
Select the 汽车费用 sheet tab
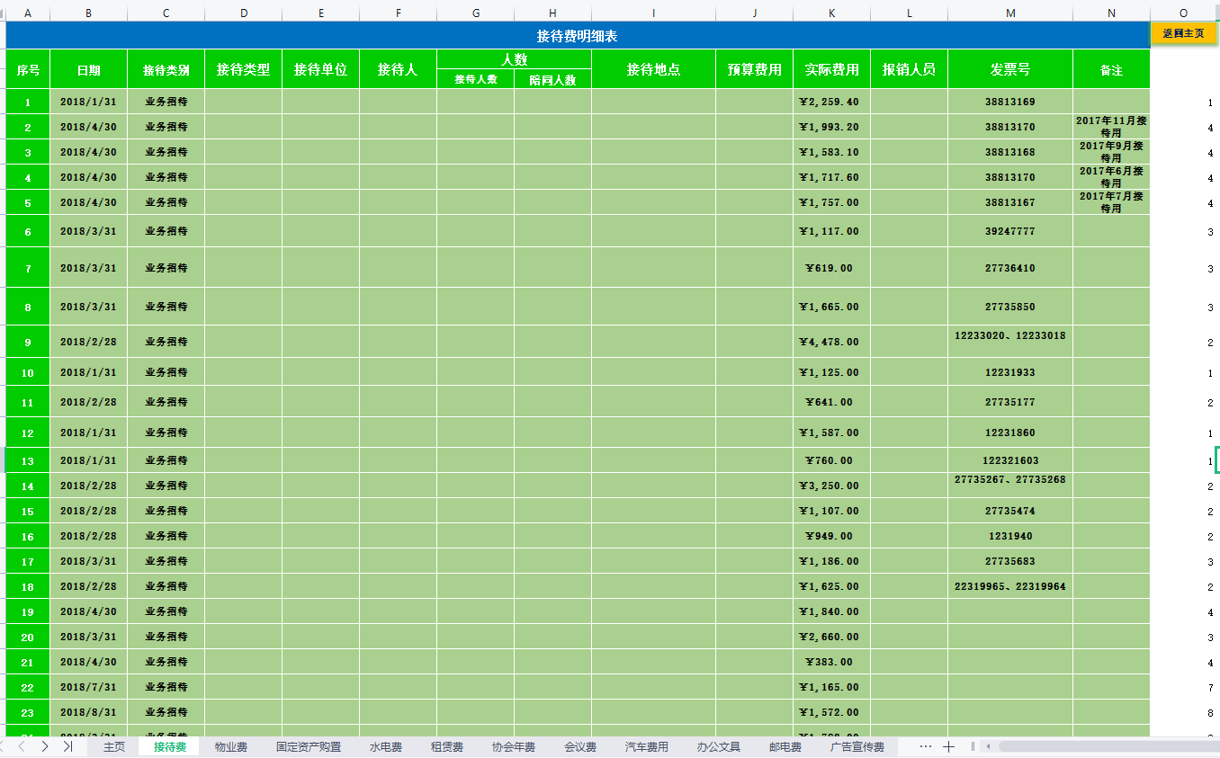click(x=646, y=747)
